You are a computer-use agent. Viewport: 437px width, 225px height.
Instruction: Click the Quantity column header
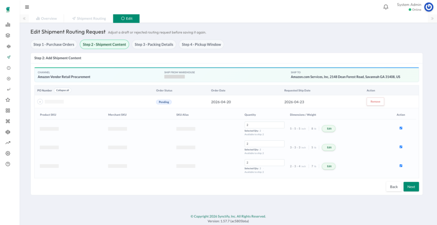pyautogui.click(x=250, y=115)
